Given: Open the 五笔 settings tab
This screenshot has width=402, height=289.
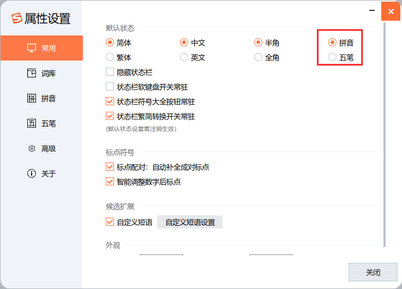Looking at the screenshot, I should [x=49, y=123].
